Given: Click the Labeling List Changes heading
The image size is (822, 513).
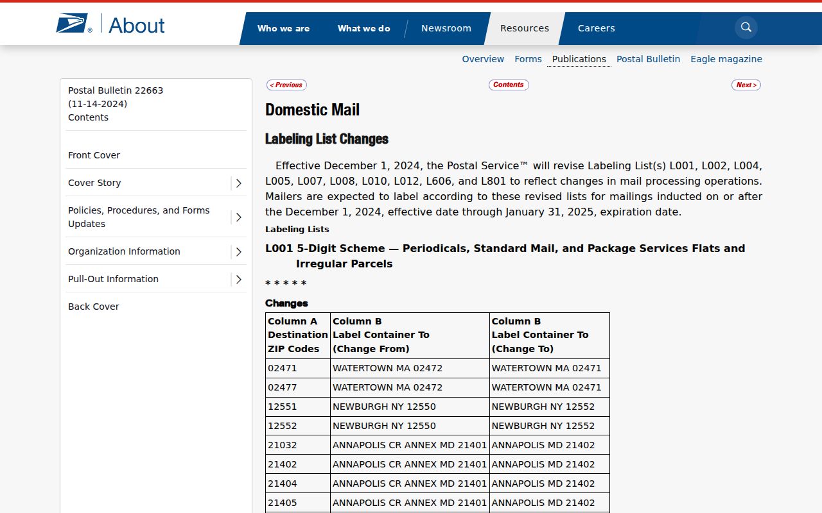Looking at the screenshot, I should (327, 139).
